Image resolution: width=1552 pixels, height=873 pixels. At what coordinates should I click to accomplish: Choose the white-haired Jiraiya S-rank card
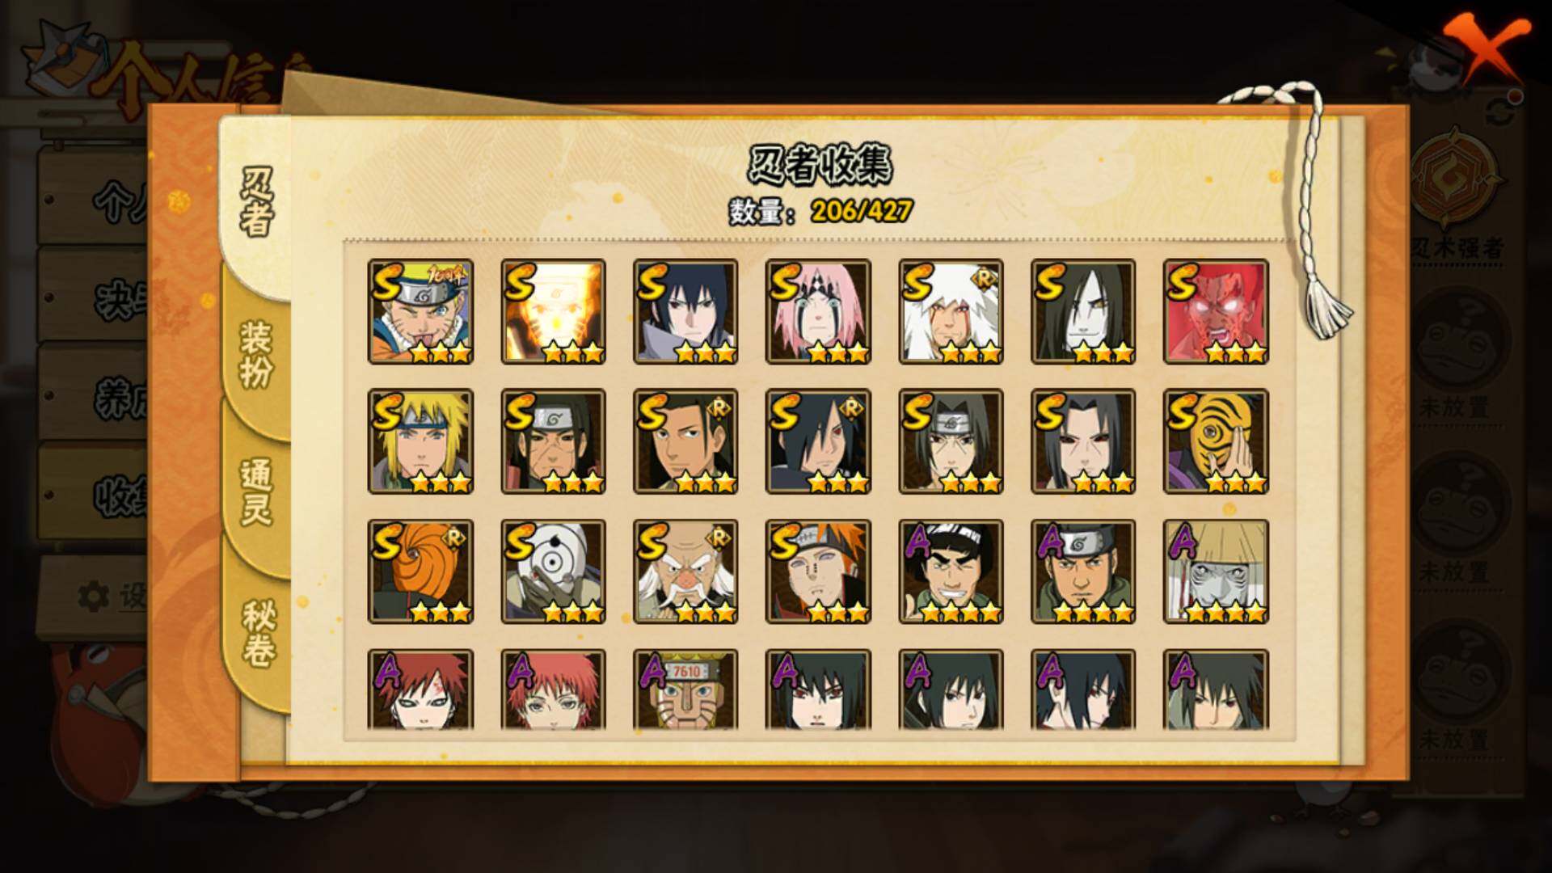click(x=951, y=312)
